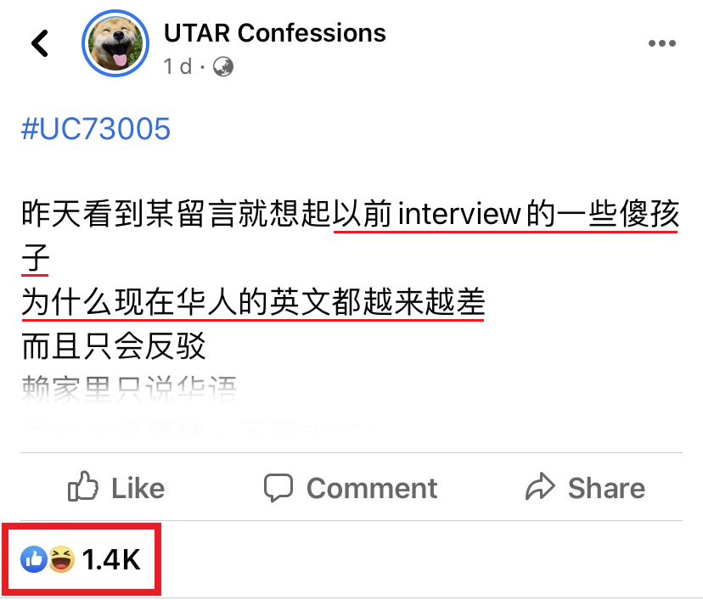Click the blue like reaction icon
Screen dimensions: 703x600
point(34,559)
